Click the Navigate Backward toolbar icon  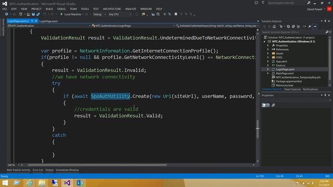(x=6, y=14)
